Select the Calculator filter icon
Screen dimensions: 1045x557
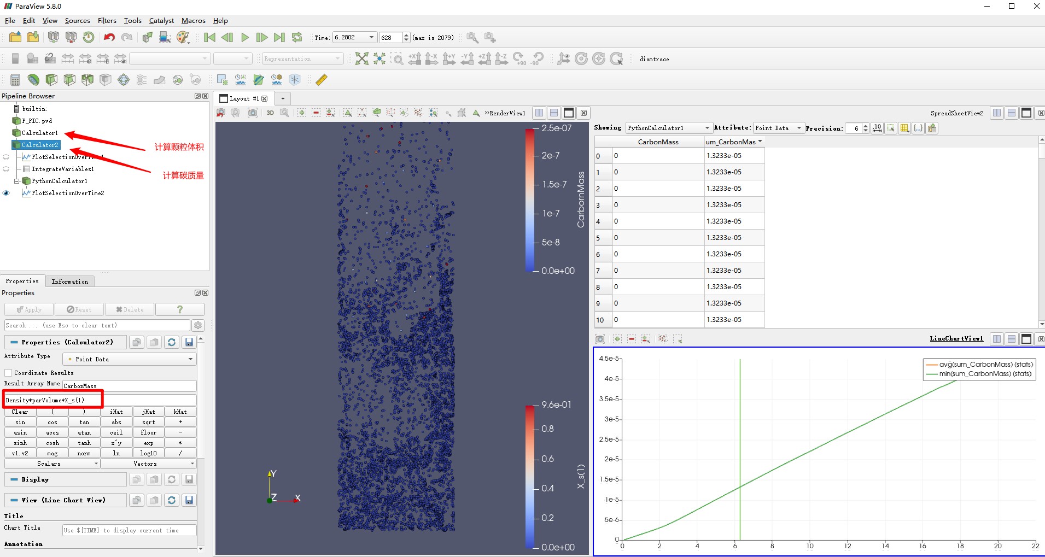(x=15, y=80)
